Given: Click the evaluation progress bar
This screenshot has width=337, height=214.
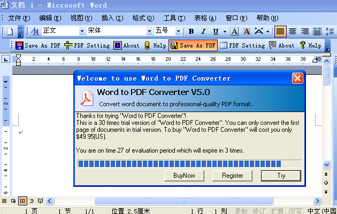Looking at the screenshot, I should [189, 164].
